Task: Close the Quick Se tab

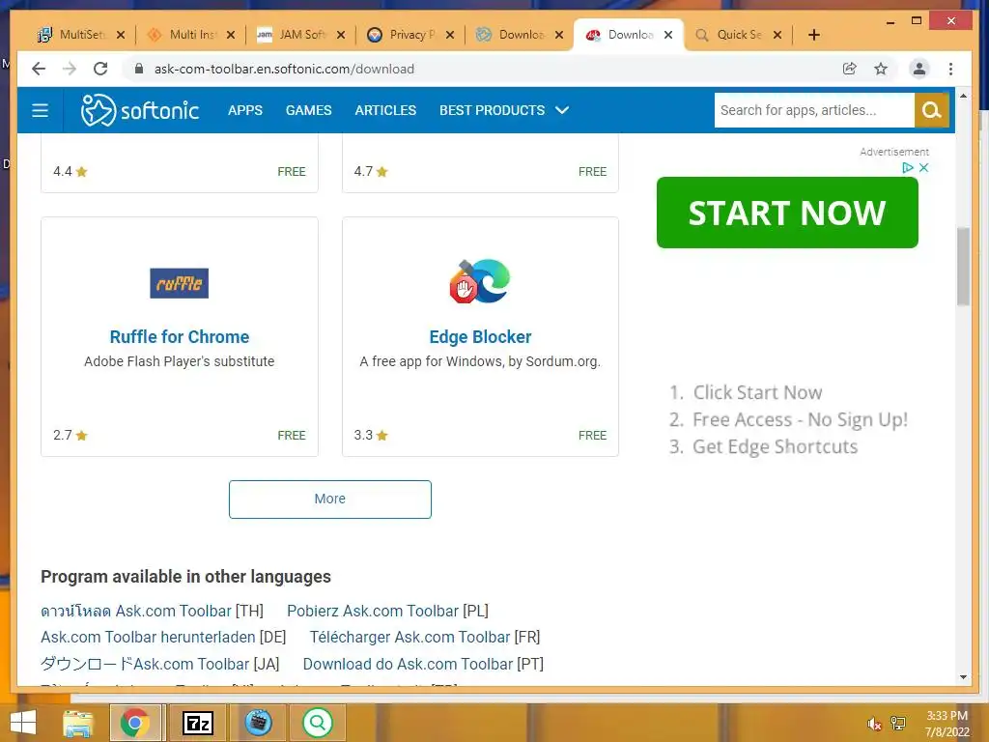Action: (x=777, y=35)
